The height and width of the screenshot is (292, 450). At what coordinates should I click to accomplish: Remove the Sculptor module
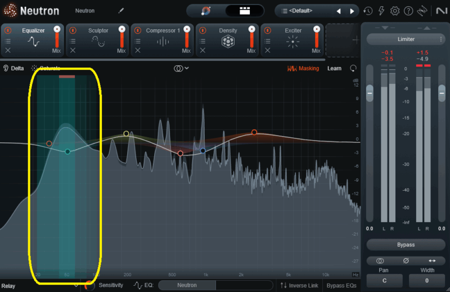point(73,51)
